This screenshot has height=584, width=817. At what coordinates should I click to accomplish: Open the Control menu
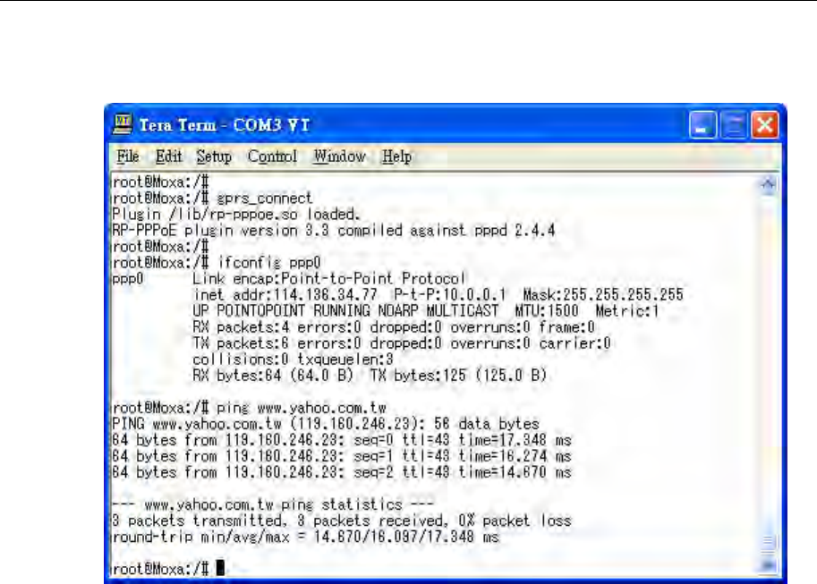pyautogui.click(x=272, y=157)
